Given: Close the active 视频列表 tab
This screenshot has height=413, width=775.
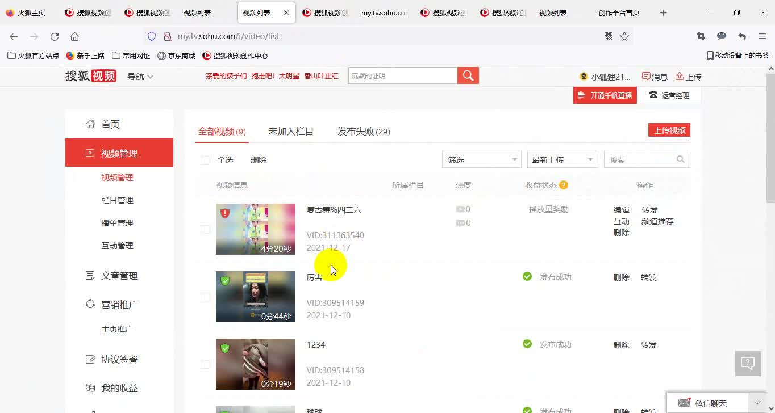Looking at the screenshot, I should [x=286, y=12].
